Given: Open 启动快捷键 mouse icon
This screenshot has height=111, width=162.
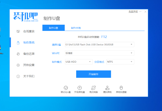Looking at the screenshot, I should (x=121, y=88).
